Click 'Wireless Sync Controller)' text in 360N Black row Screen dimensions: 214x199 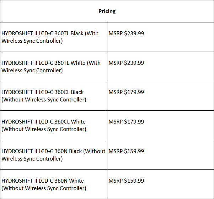pos(32,159)
